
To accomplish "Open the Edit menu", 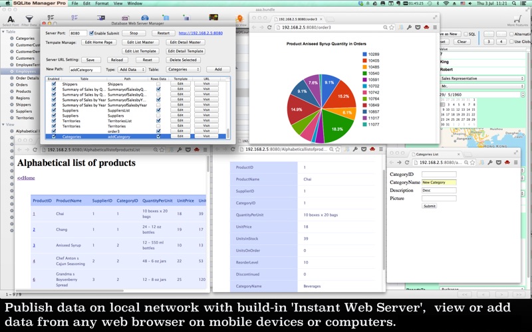I will [87, 3].
